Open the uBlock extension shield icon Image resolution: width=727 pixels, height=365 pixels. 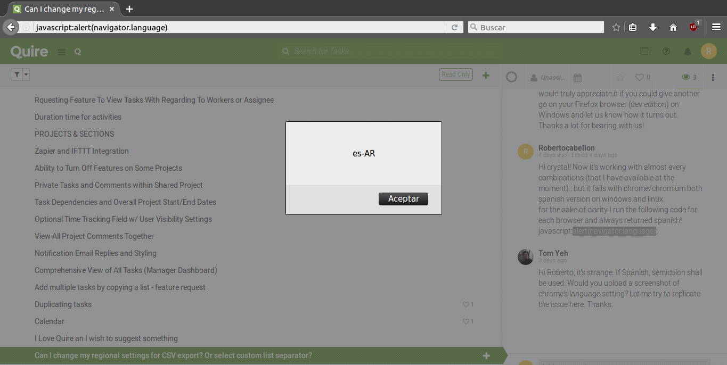[x=694, y=27]
